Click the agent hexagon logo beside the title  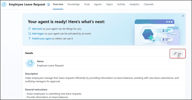pos(4,4)
